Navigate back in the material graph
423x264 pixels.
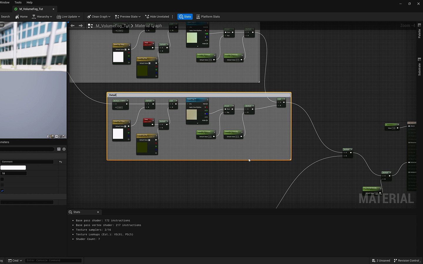pyautogui.click(x=73, y=26)
